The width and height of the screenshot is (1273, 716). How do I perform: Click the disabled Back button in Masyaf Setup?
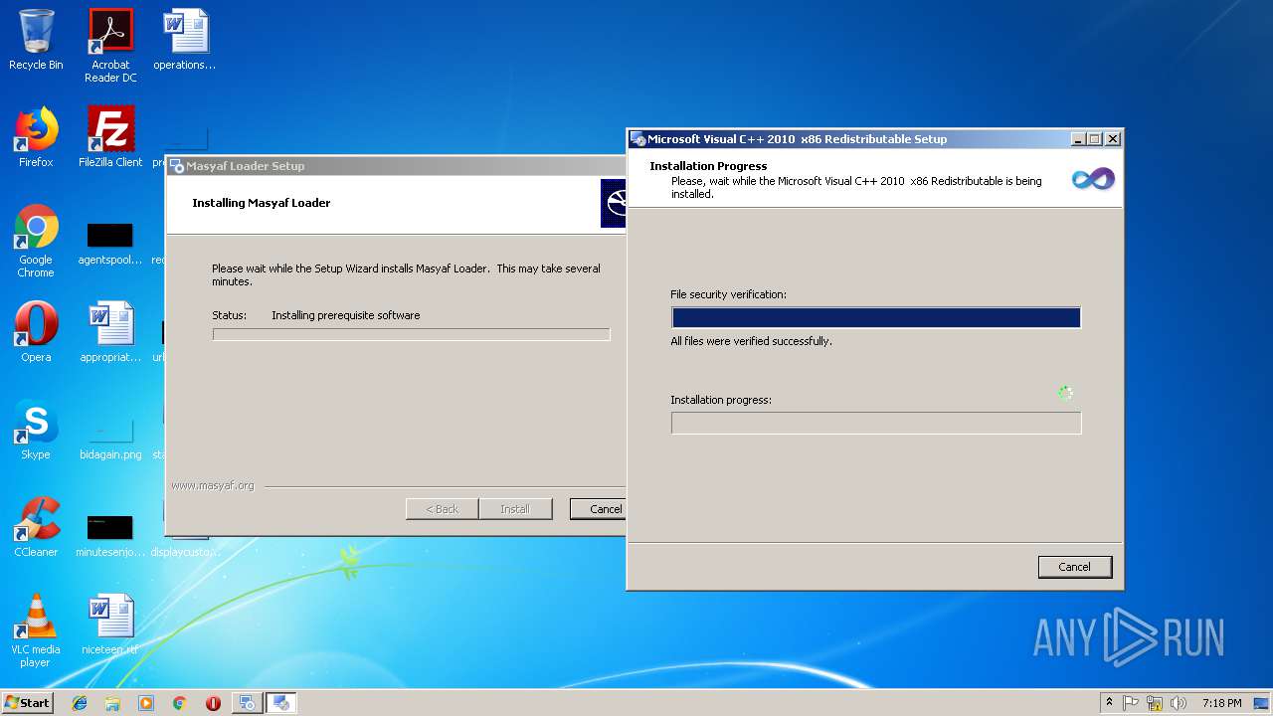pos(443,509)
